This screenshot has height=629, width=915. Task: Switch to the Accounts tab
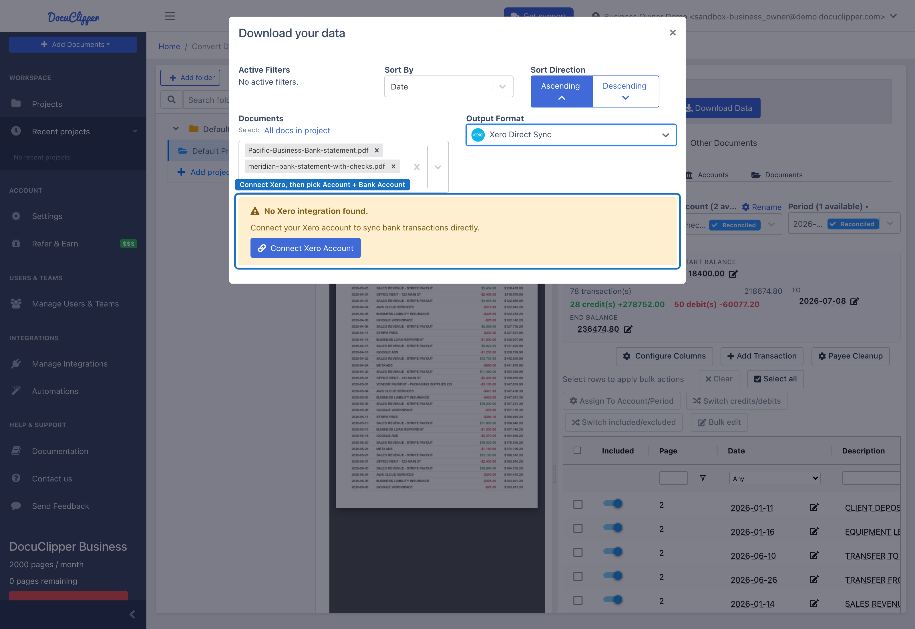coord(707,175)
